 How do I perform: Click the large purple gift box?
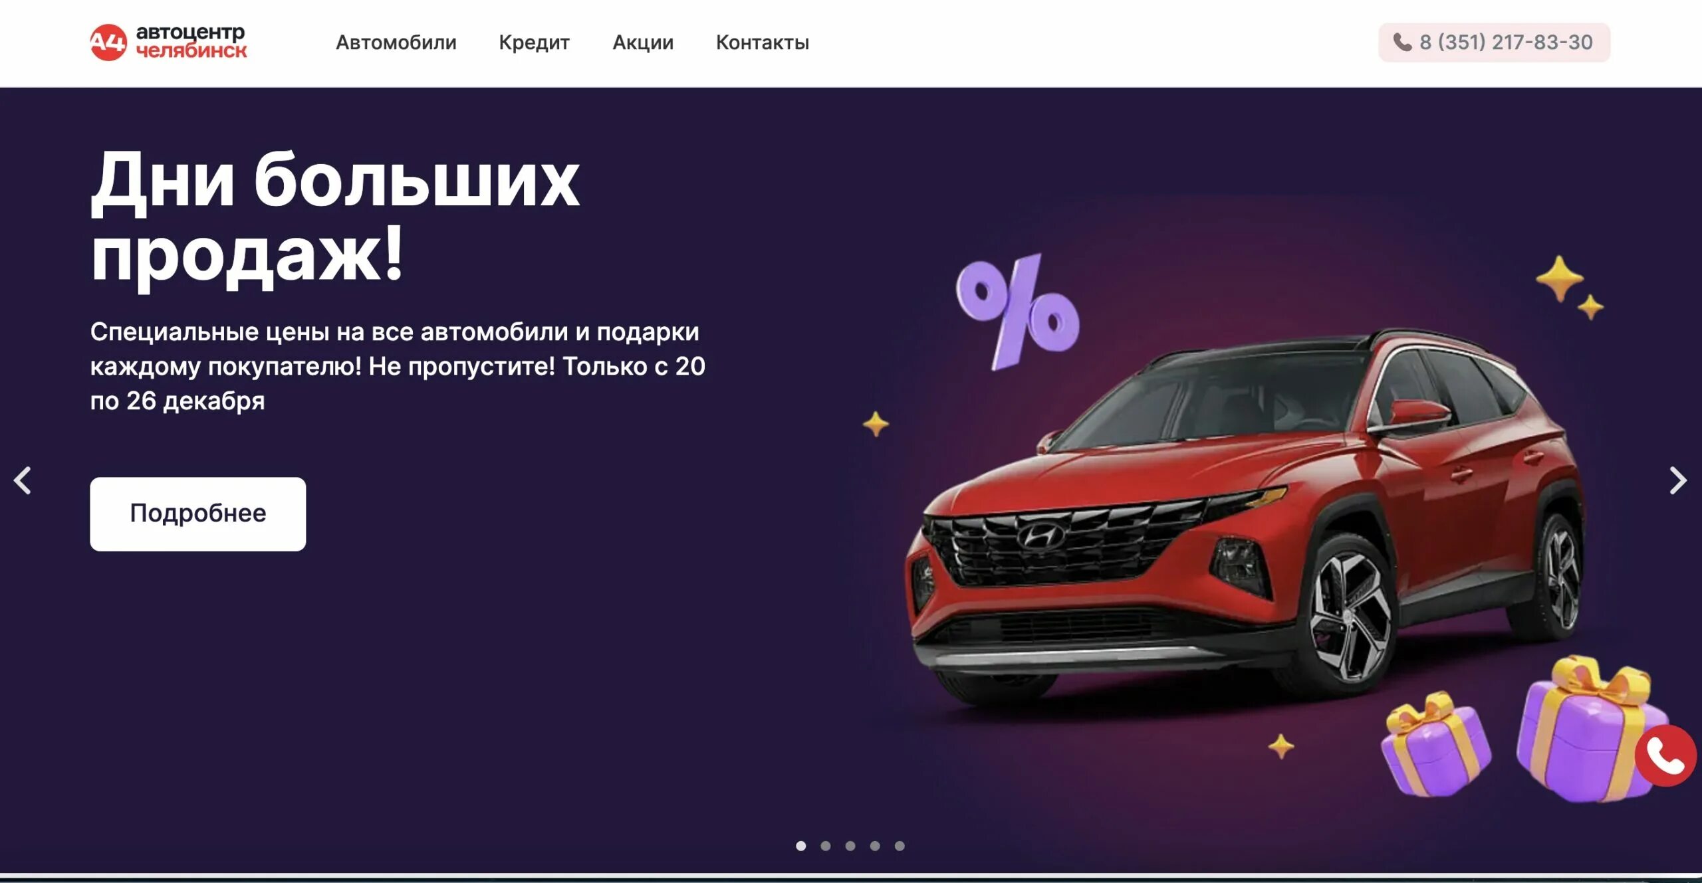(x=1589, y=730)
